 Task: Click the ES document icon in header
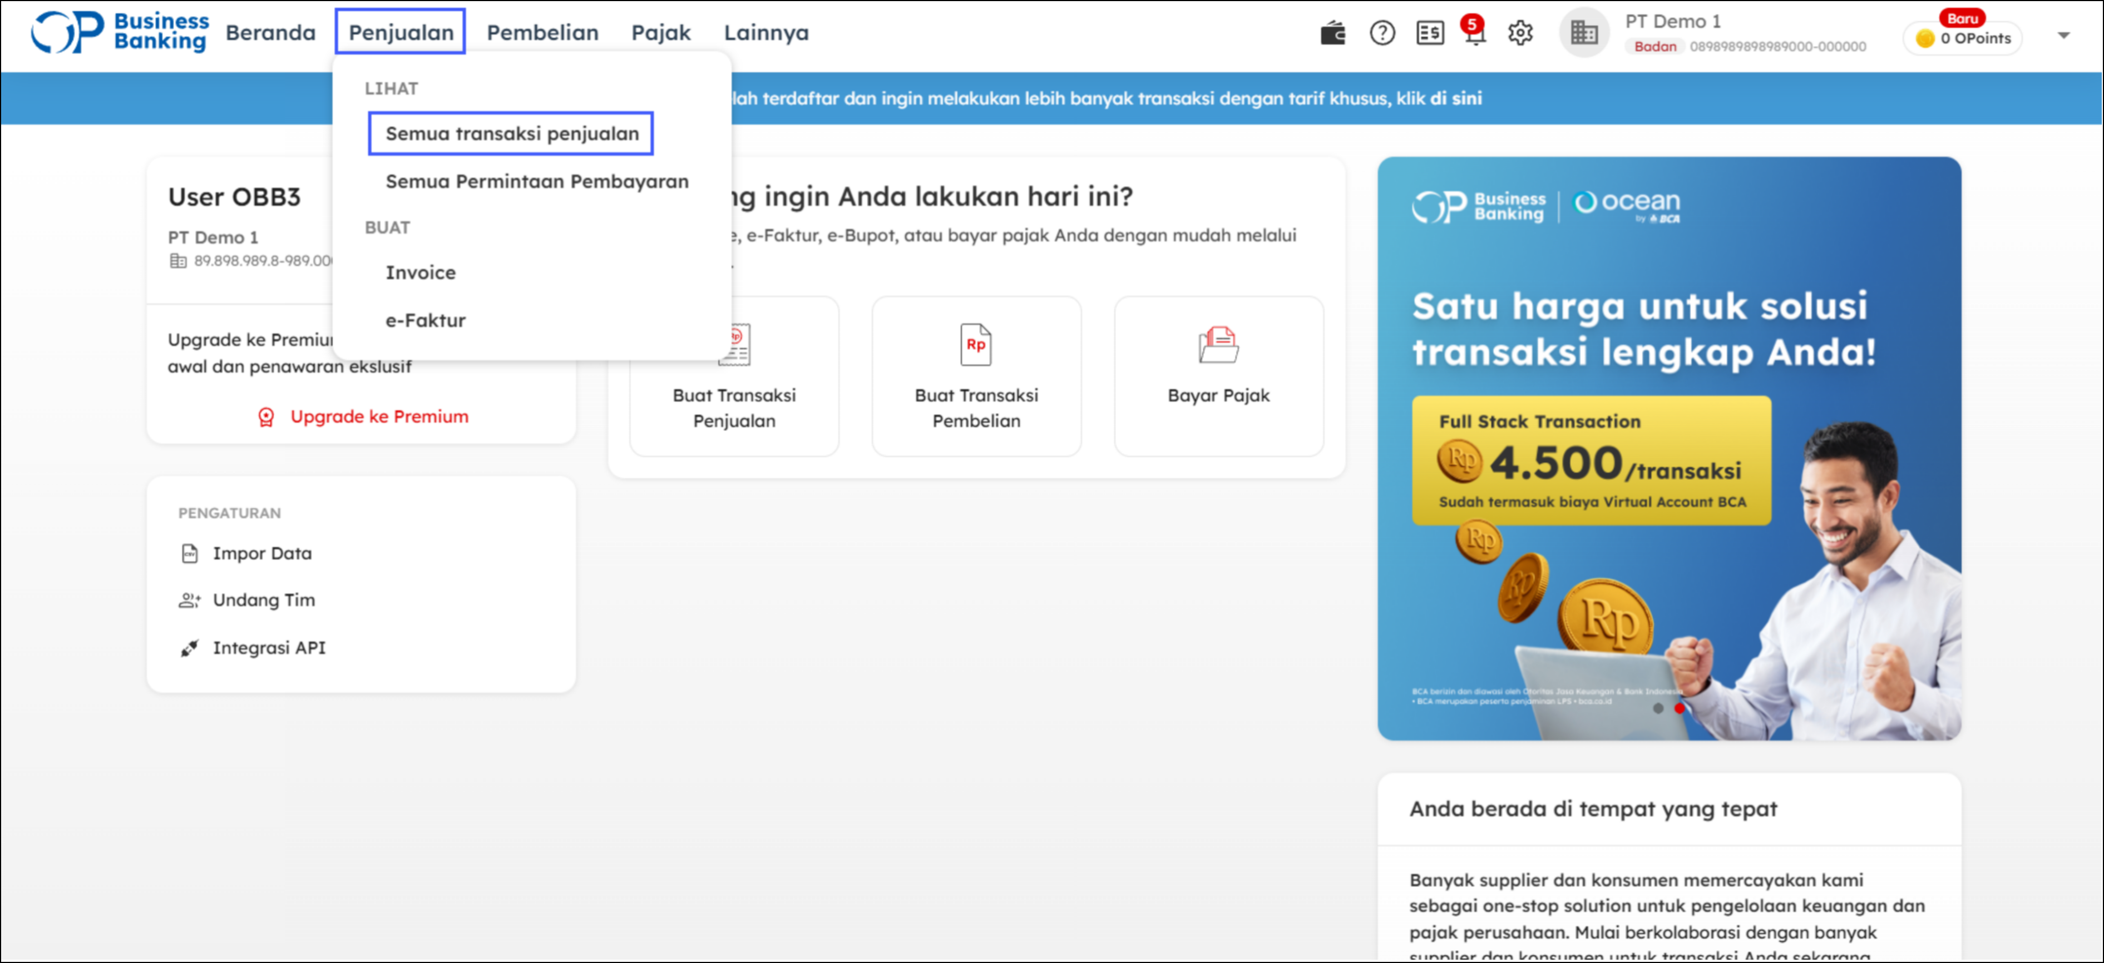(1429, 33)
